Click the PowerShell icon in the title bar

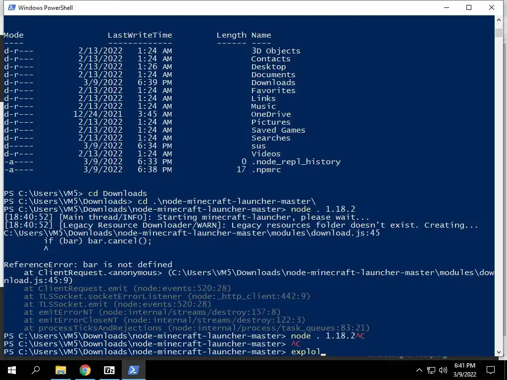(x=12, y=7)
